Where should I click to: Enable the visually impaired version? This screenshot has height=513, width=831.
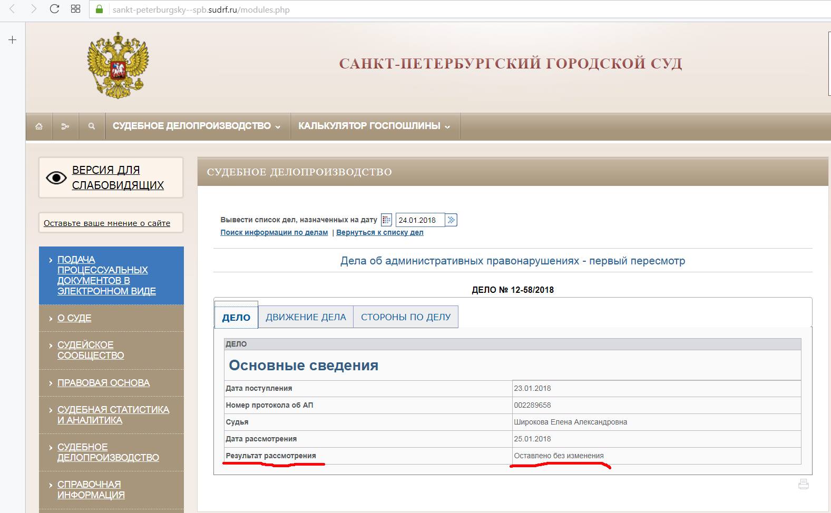tap(111, 177)
